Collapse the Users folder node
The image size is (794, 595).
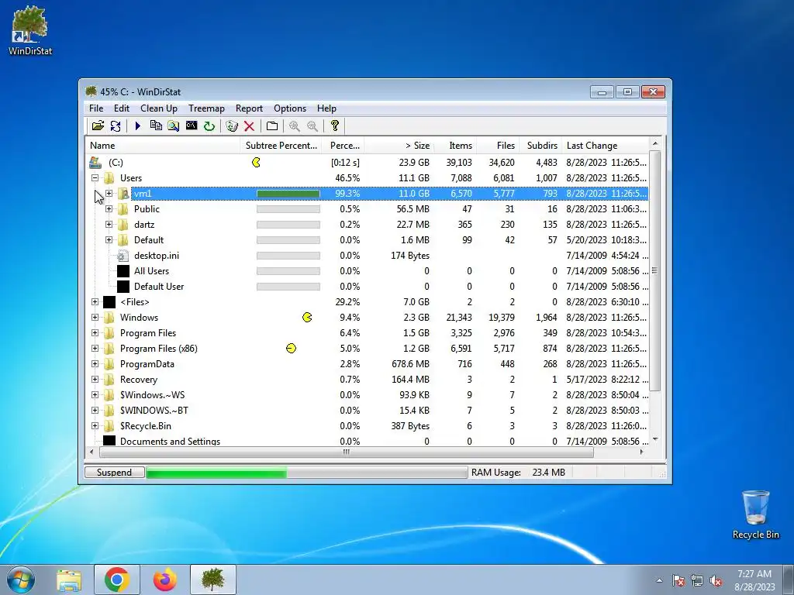click(95, 177)
